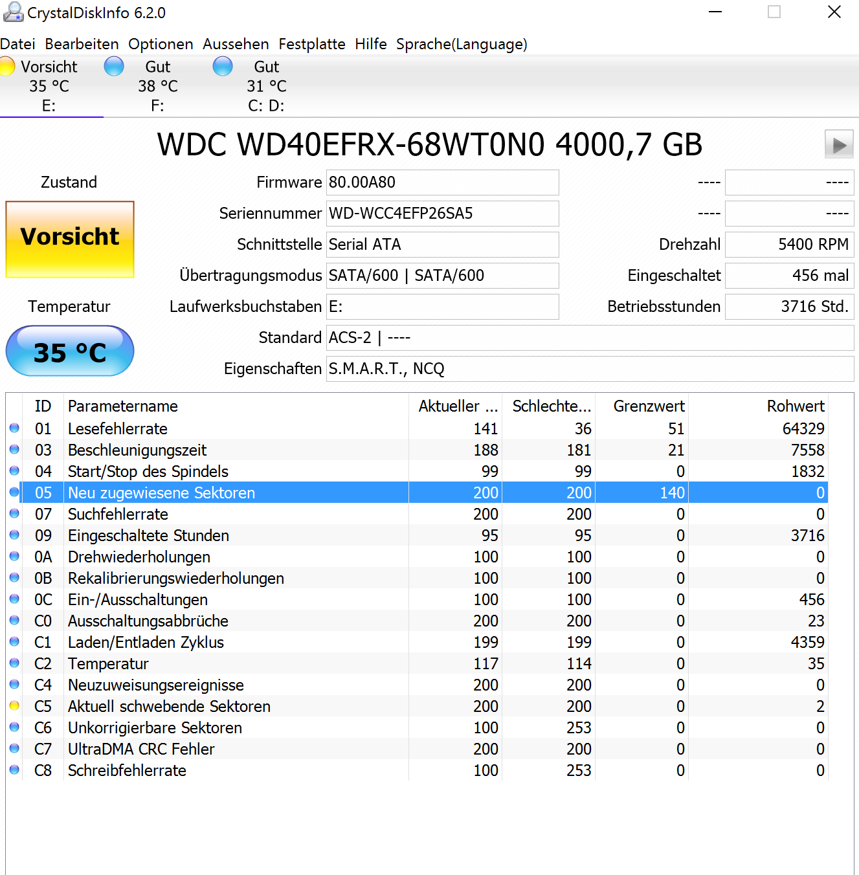Click the Rohwert column header
This screenshot has width=859, height=875.
[758, 406]
